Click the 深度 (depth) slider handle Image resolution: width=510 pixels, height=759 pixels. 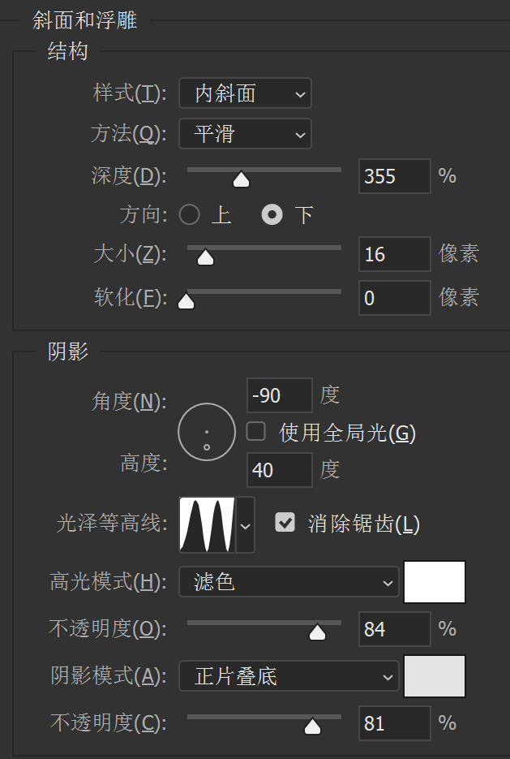[241, 179]
